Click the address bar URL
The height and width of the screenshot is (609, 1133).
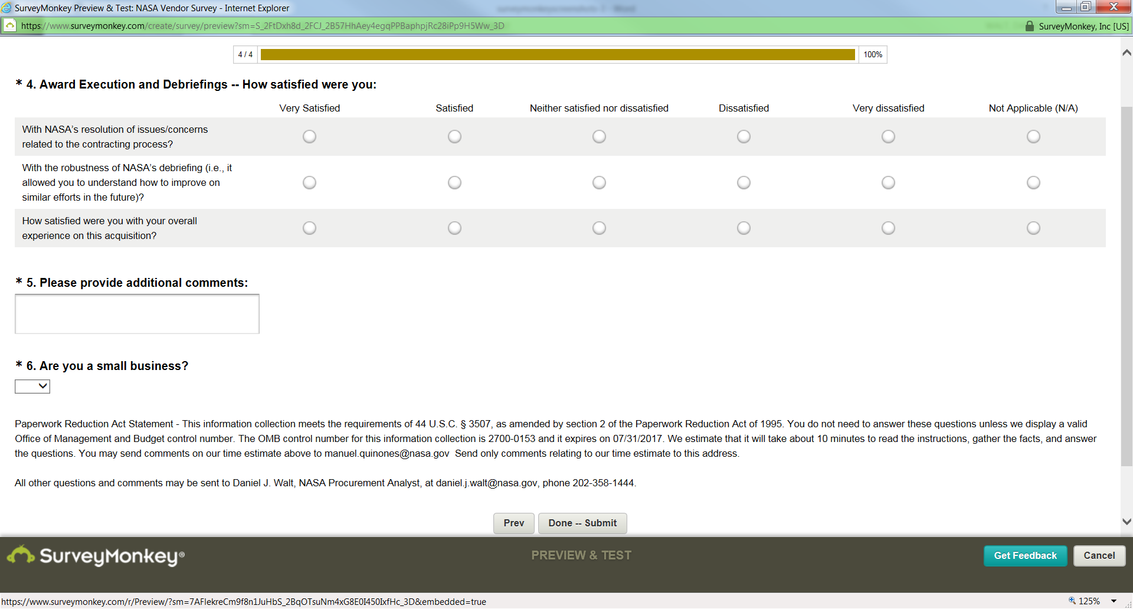coord(263,26)
